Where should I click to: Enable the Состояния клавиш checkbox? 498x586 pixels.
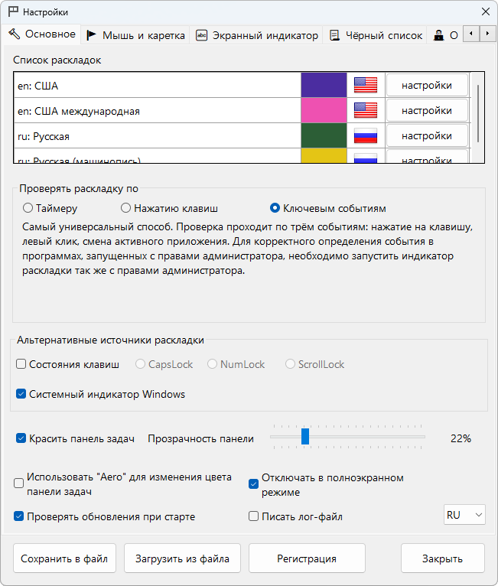[21, 365]
